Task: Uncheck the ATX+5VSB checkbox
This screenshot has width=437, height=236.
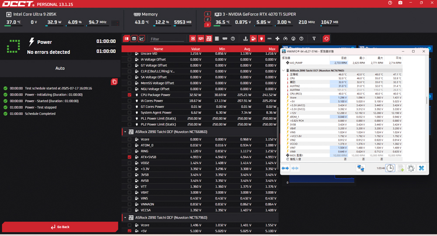Action: 129,157
